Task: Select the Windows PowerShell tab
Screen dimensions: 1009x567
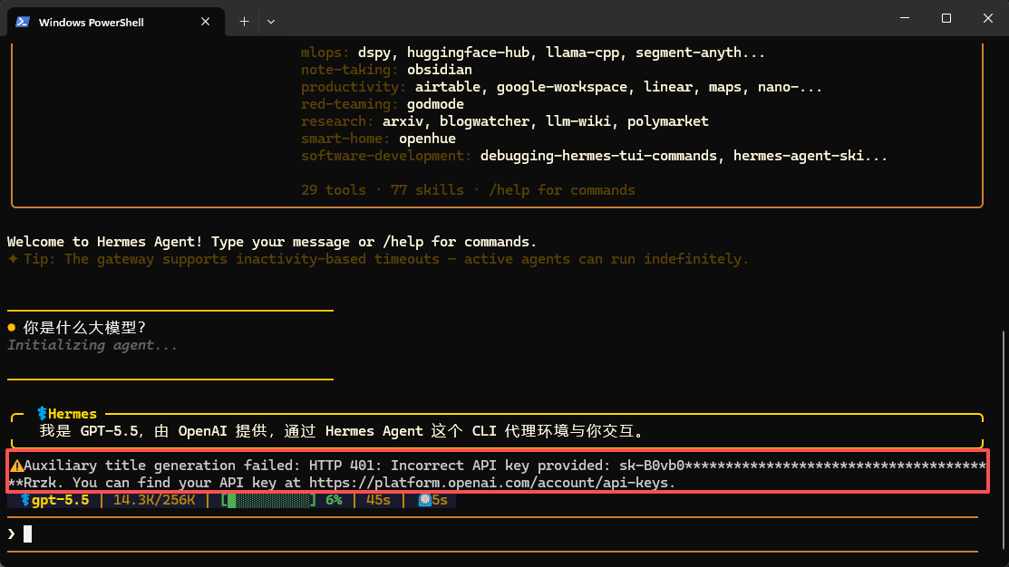Action: click(x=116, y=22)
